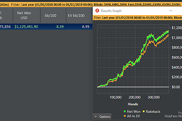Sort by bb/100 column header

point(50,15)
